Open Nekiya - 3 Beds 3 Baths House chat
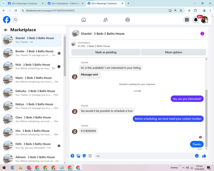This screenshot has height=171, width=214. [32, 106]
